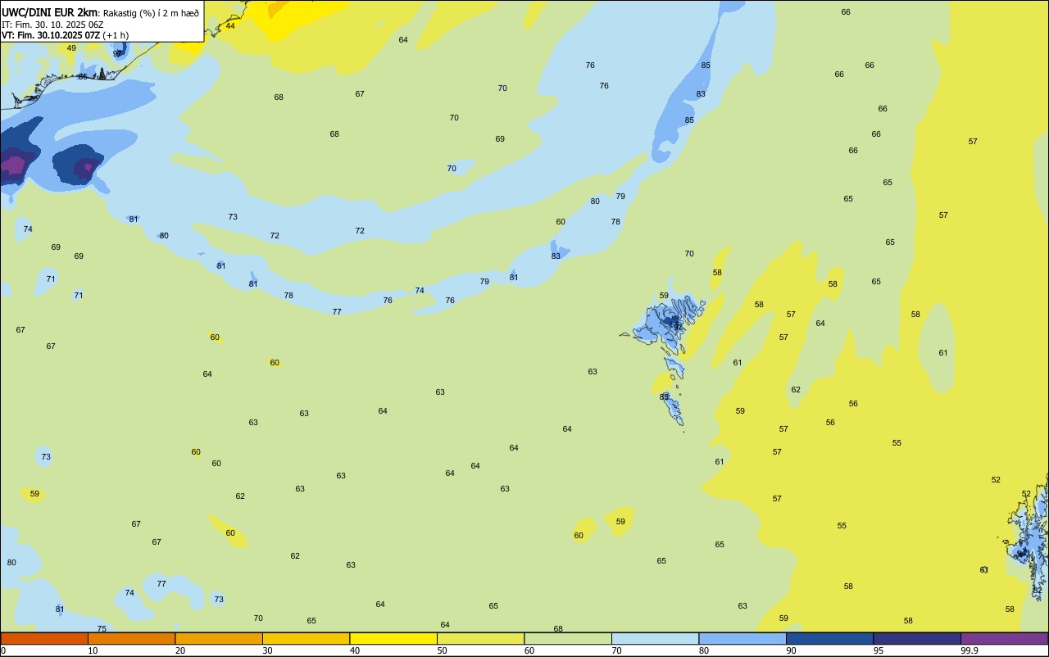Click the legend tick label '10'
1049x657 pixels.
click(93, 650)
